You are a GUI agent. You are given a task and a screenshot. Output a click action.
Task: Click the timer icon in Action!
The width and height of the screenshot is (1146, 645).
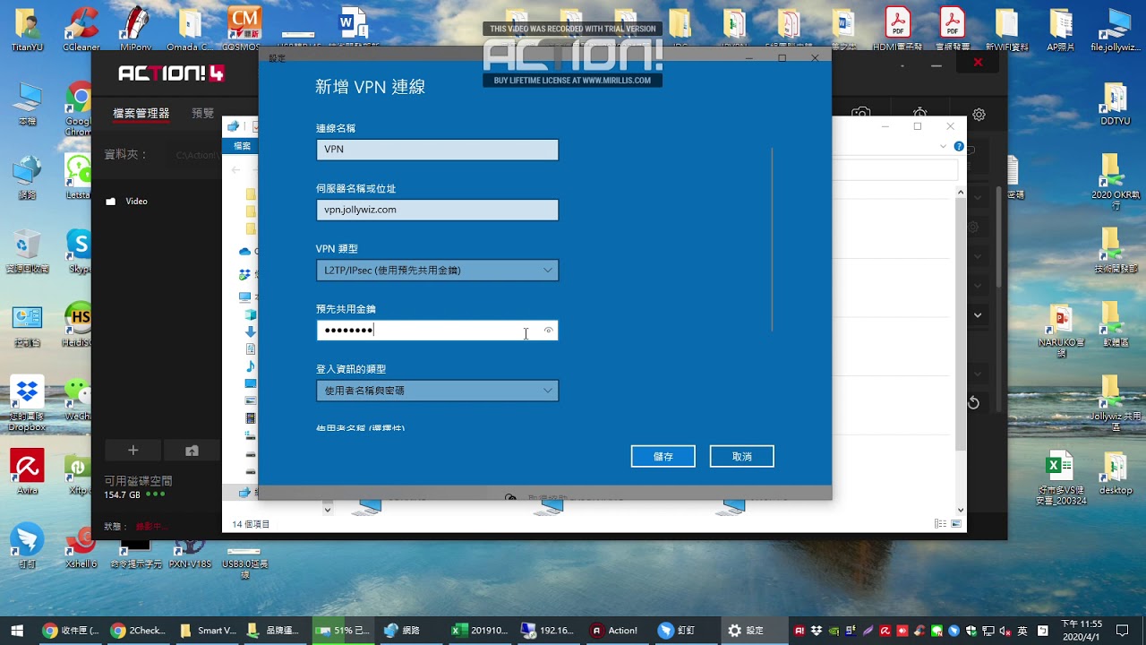click(x=920, y=113)
